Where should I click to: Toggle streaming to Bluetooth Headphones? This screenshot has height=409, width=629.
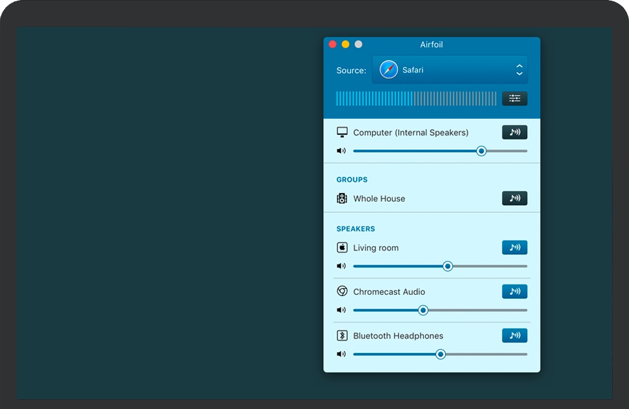pyautogui.click(x=514, y=335)
